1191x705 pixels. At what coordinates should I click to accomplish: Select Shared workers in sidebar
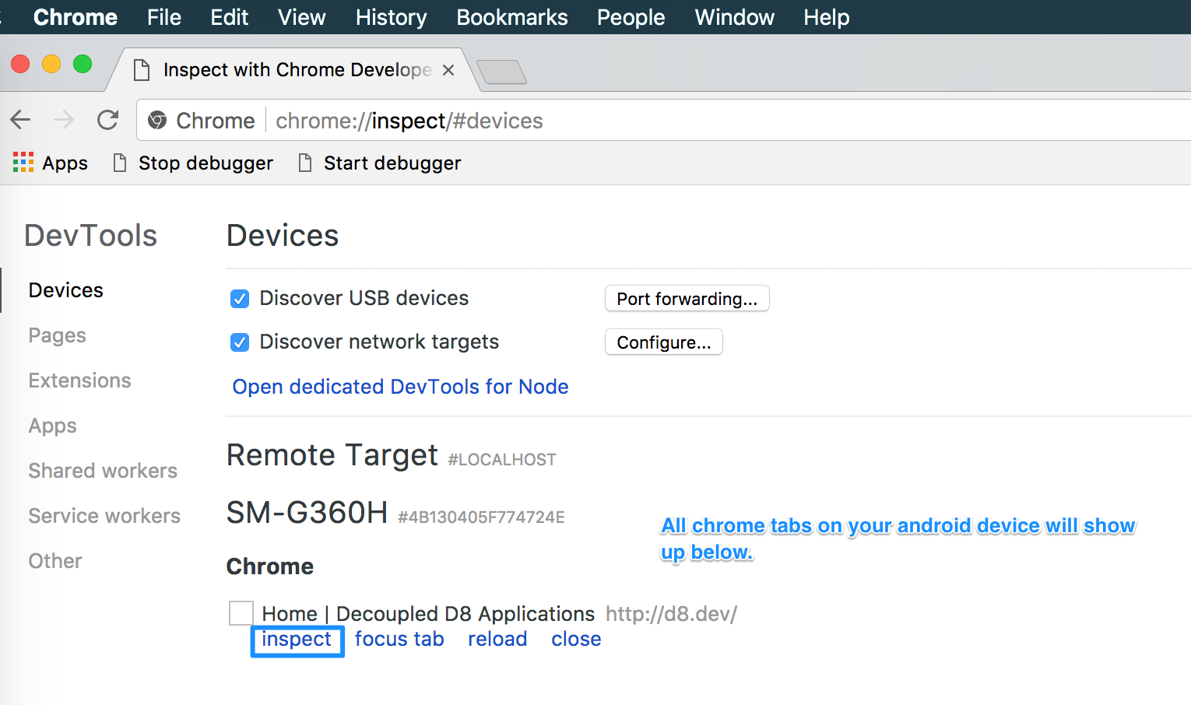tap(104, 471)
